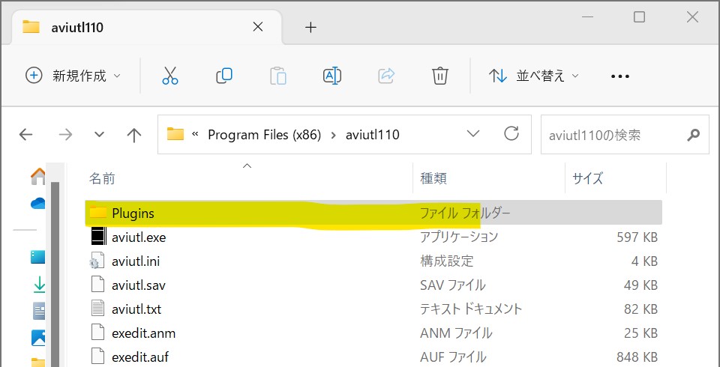Open the 並べ替え sort dropdown
This screenshot has width=720, height=367.
tap(533, 76)
